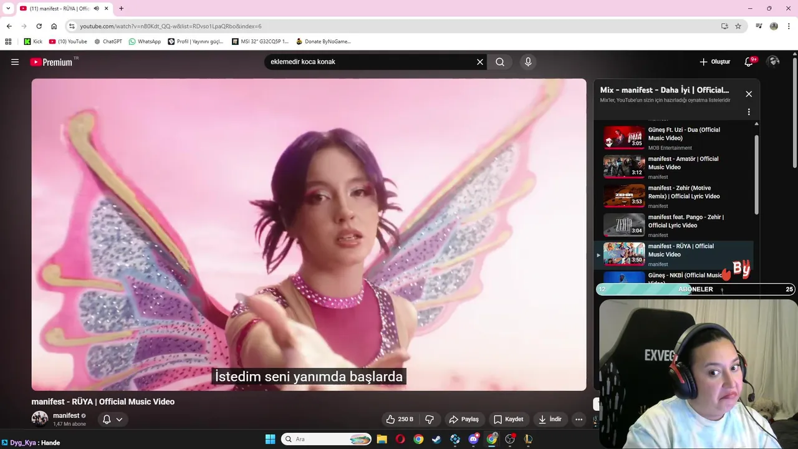The height and width of the screenshot is (449, 798).
Task: Open Chrome profile avatar
Action: [774, 26]
